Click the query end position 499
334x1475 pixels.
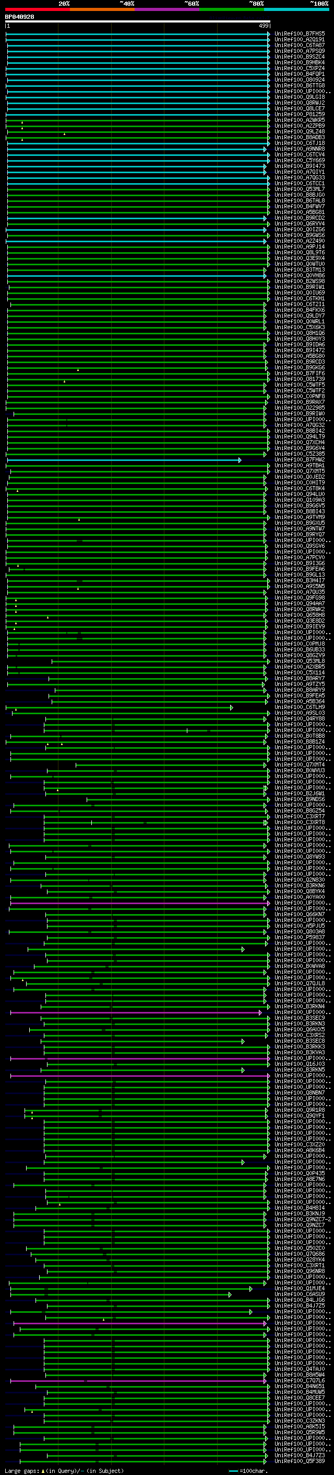tap(264, 26)
